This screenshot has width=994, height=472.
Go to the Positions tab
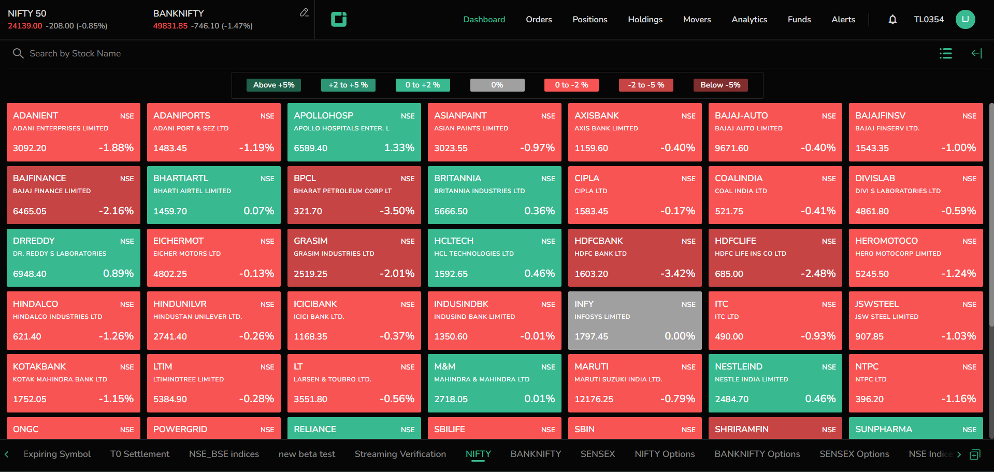coord(590,19)
